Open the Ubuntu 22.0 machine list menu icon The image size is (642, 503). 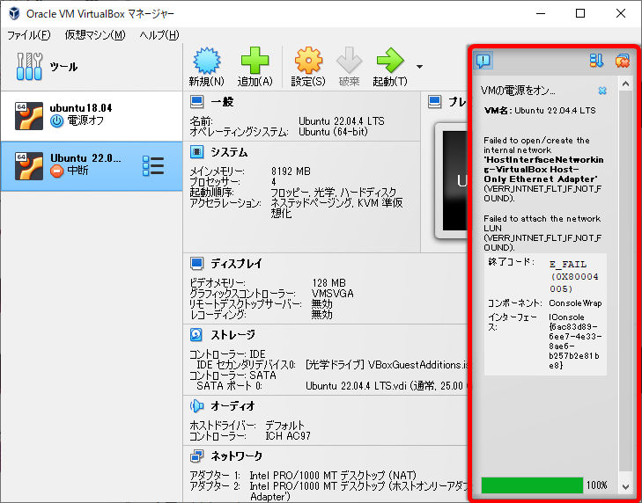click(x=153, y=166)
